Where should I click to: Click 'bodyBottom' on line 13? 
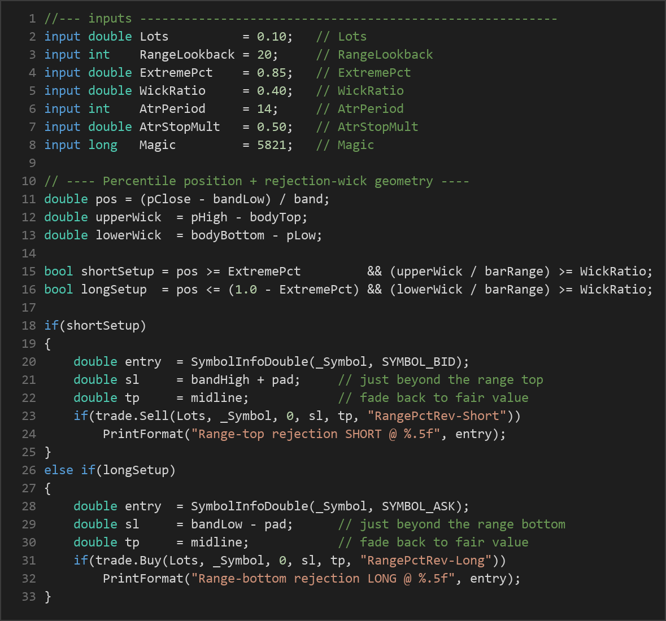[228, 235]
